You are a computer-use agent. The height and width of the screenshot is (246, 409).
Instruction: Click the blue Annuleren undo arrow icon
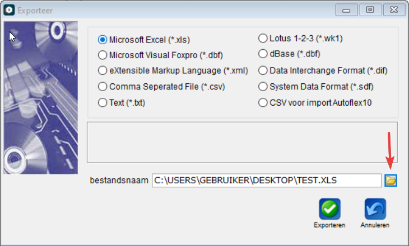click(375, 209)
